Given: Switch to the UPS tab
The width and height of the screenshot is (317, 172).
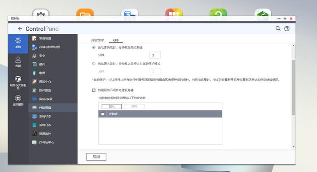Looking at the screenshot, I should coord(116,40).
